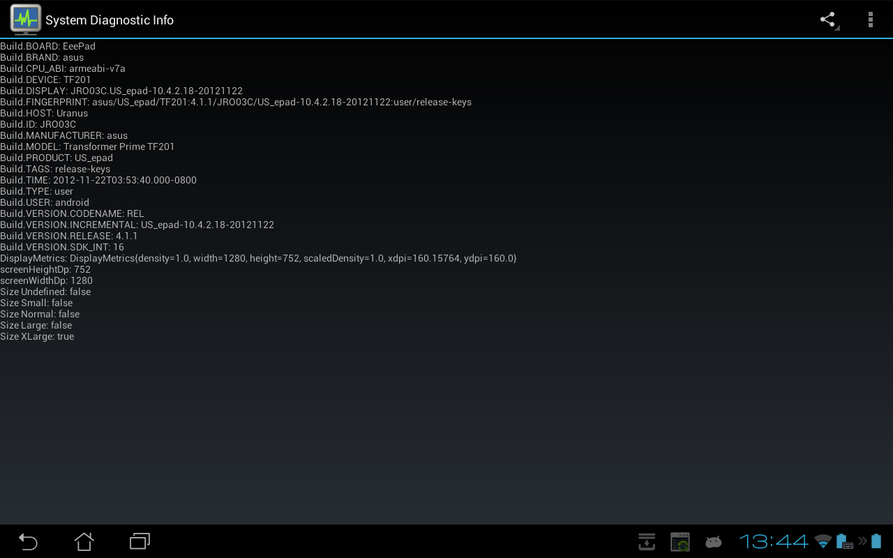Select the Build.ID: JRO03C line
Image resolution: width=893 pixels, height=558 pixels.
pos(38,124)
